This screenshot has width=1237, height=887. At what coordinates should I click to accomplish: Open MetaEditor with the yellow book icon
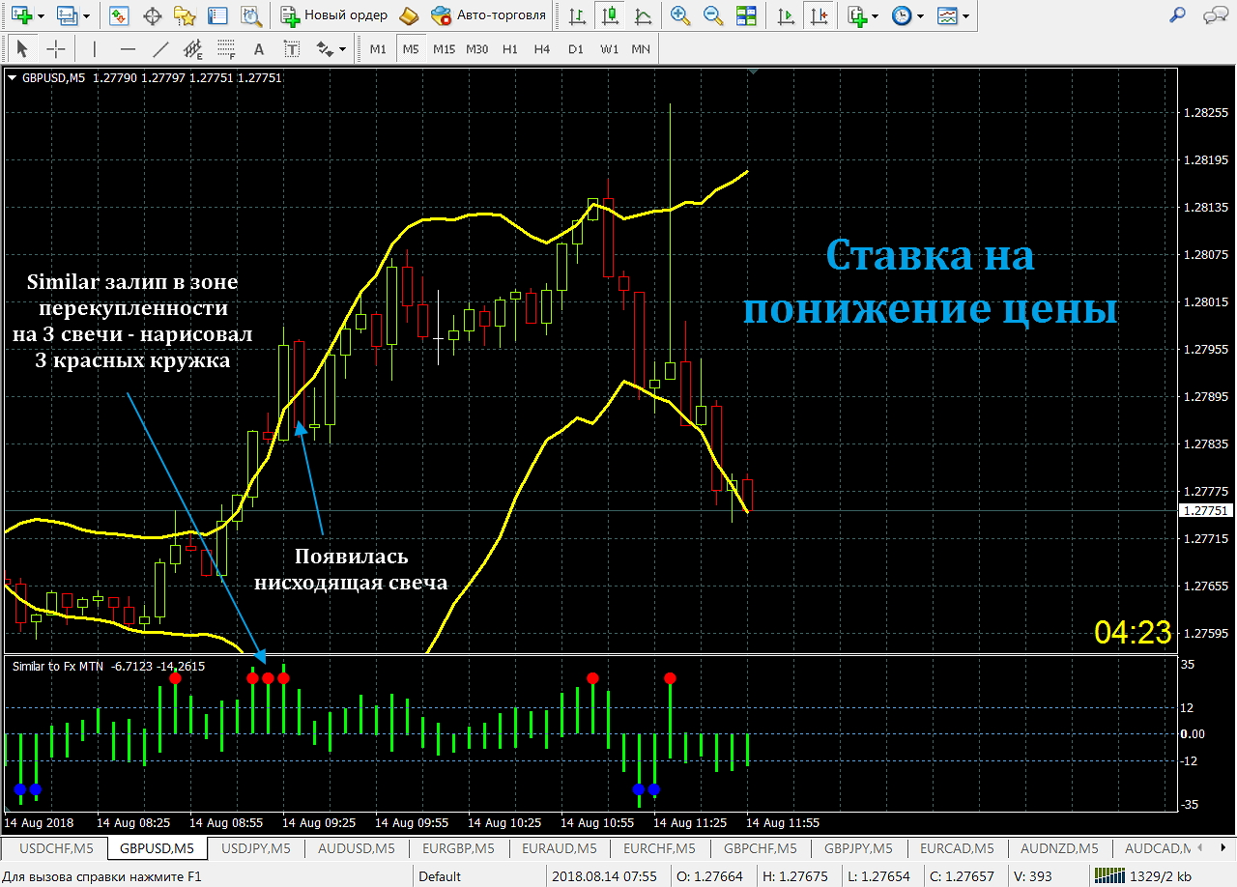click(409, 15)
